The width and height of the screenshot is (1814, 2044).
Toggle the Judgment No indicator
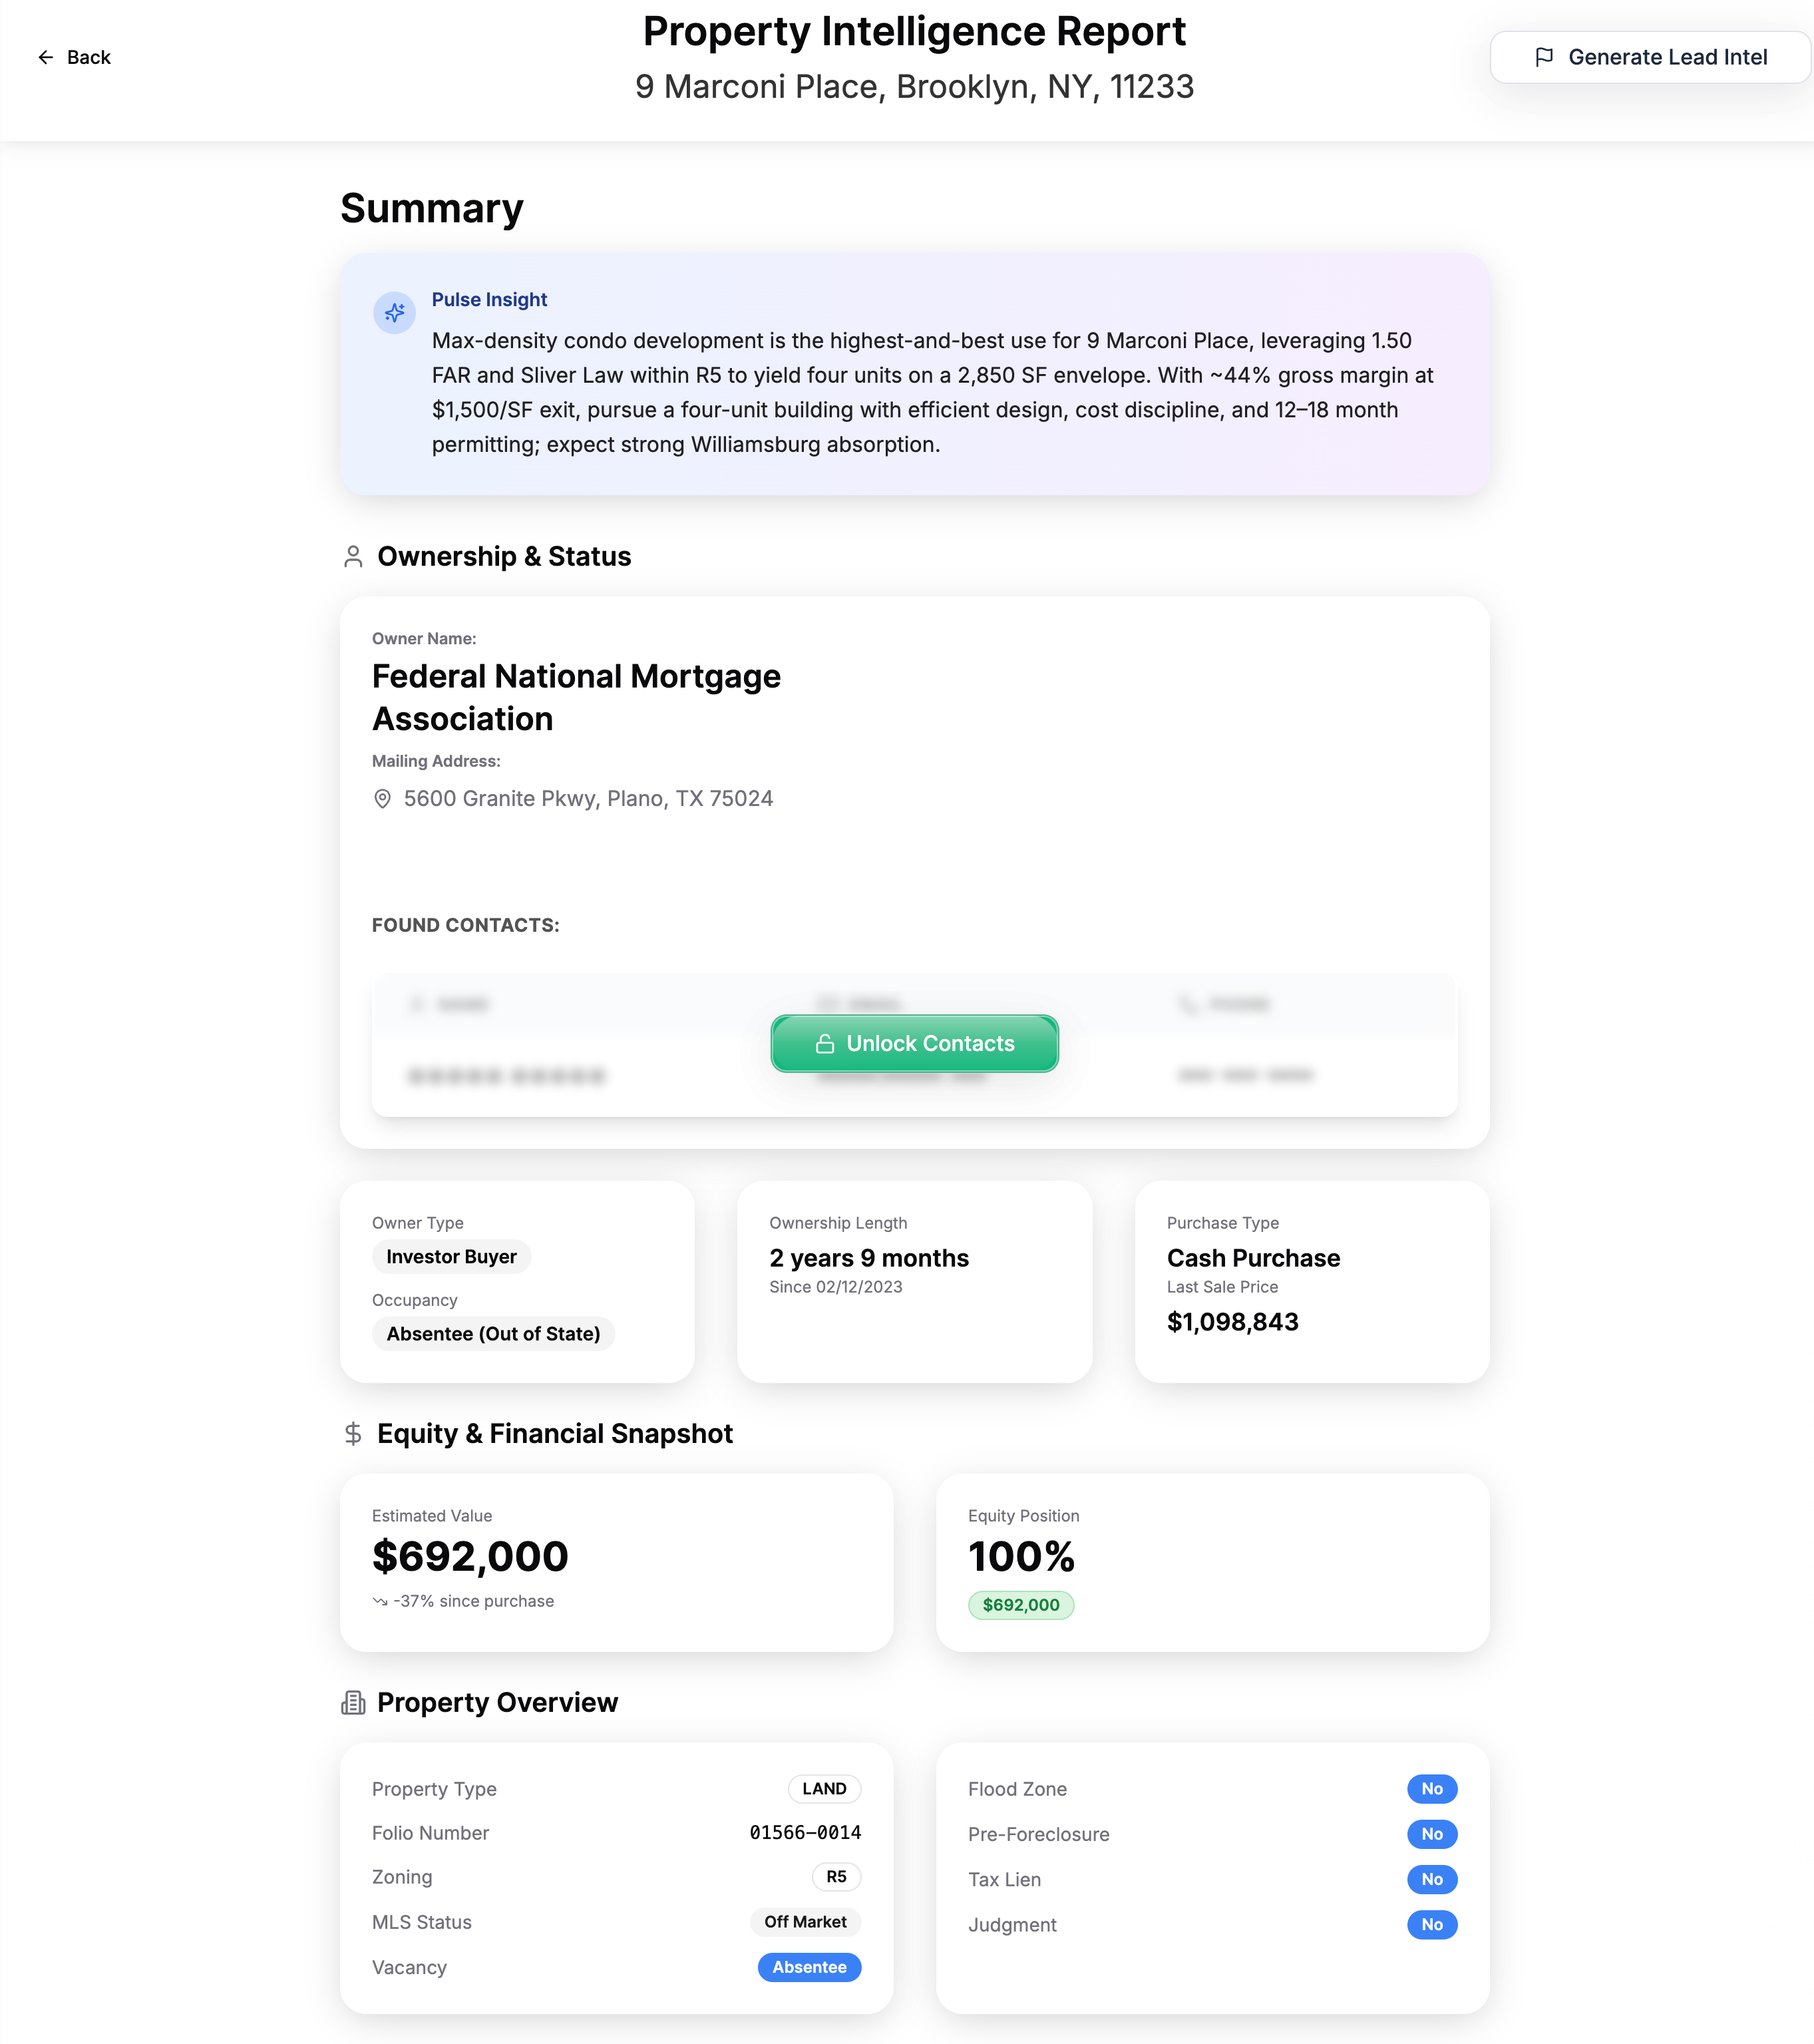pos(1432,1924)
